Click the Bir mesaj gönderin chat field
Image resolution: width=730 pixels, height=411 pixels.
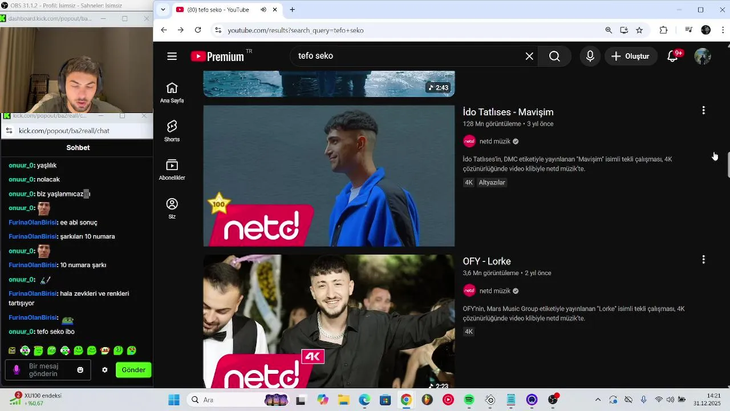(48, 370)
